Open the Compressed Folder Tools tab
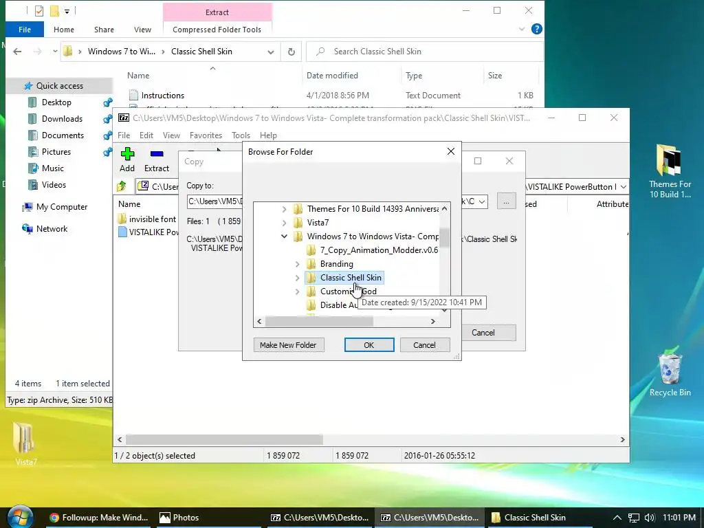This screenshot has width=704, height=528. (217, 30)
